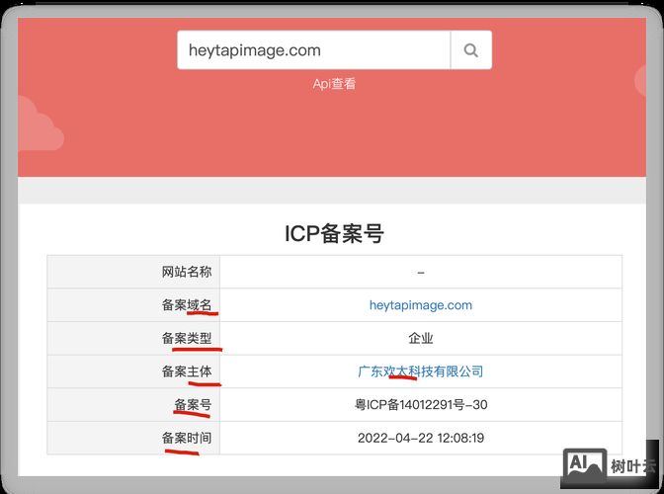Open the Api查看 link
Viewport: 664px width, 494px height.
coord(334,84)
